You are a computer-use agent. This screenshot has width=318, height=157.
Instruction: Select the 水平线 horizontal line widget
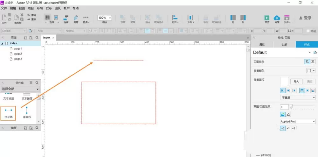8,113
